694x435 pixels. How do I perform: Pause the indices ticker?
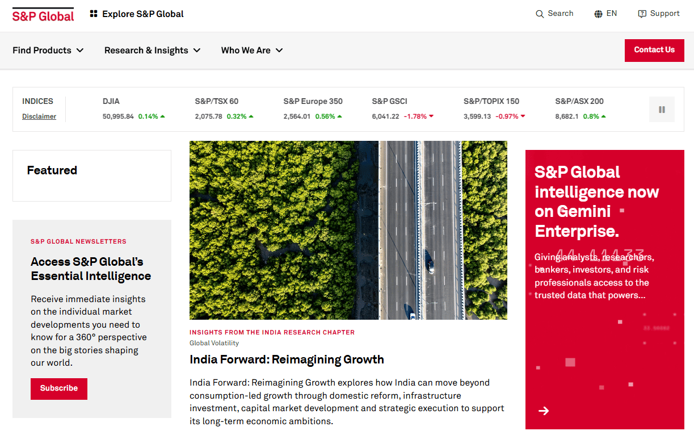(x=662, y=110)
